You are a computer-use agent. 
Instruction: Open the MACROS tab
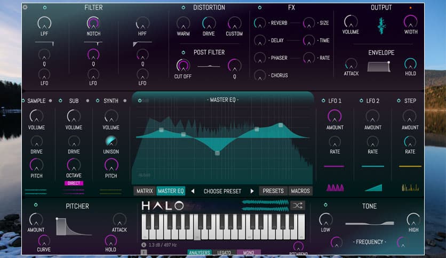click(x=300, y=191)
